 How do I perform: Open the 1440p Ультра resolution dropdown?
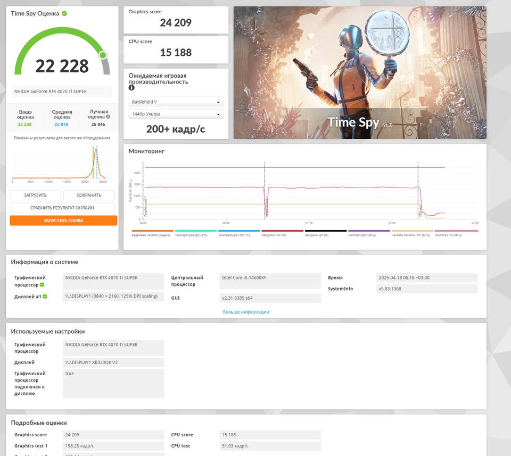coord(176,114)
